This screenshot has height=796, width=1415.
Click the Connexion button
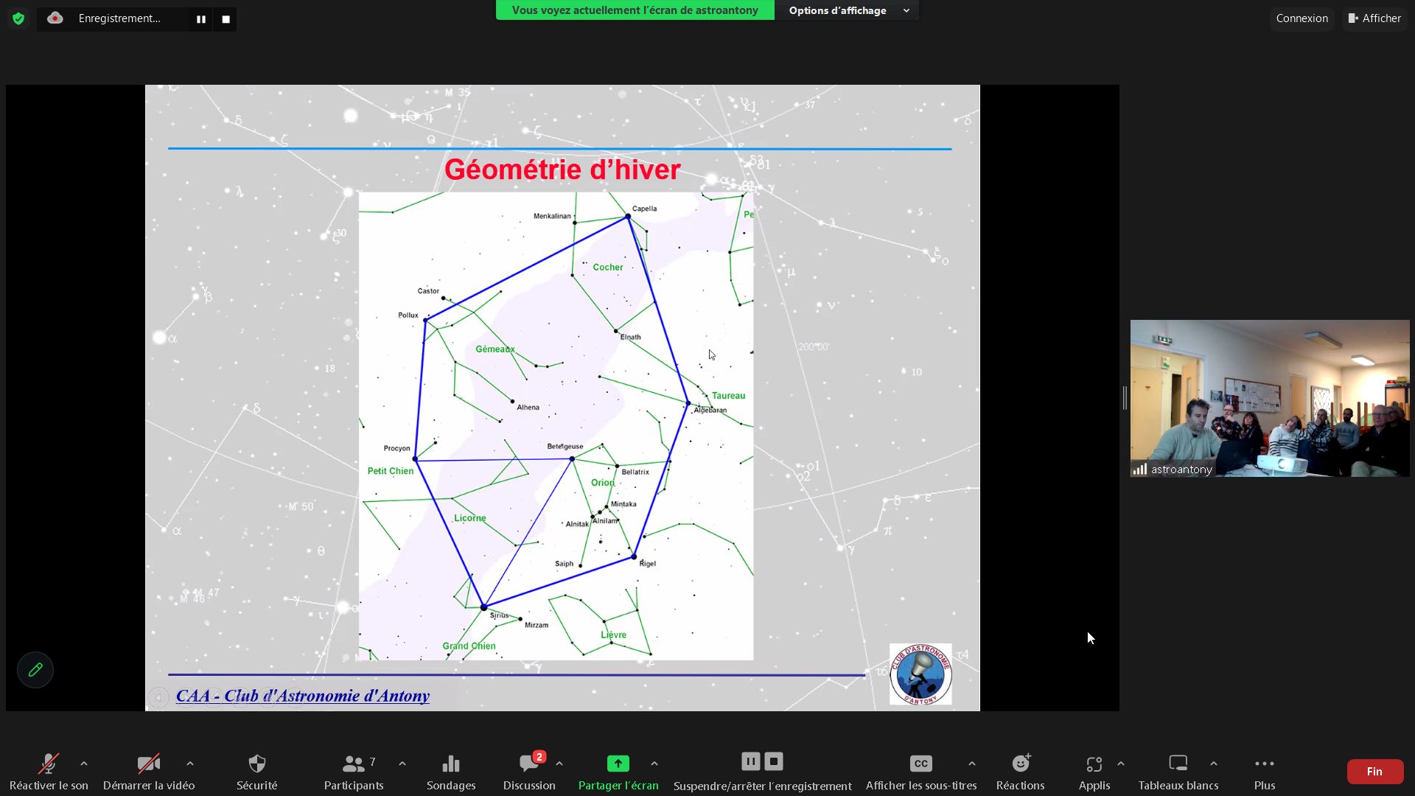tap(1302, 18)
